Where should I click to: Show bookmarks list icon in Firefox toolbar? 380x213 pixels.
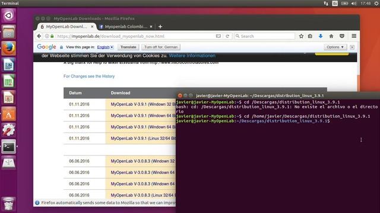click(x=310, y=36)
